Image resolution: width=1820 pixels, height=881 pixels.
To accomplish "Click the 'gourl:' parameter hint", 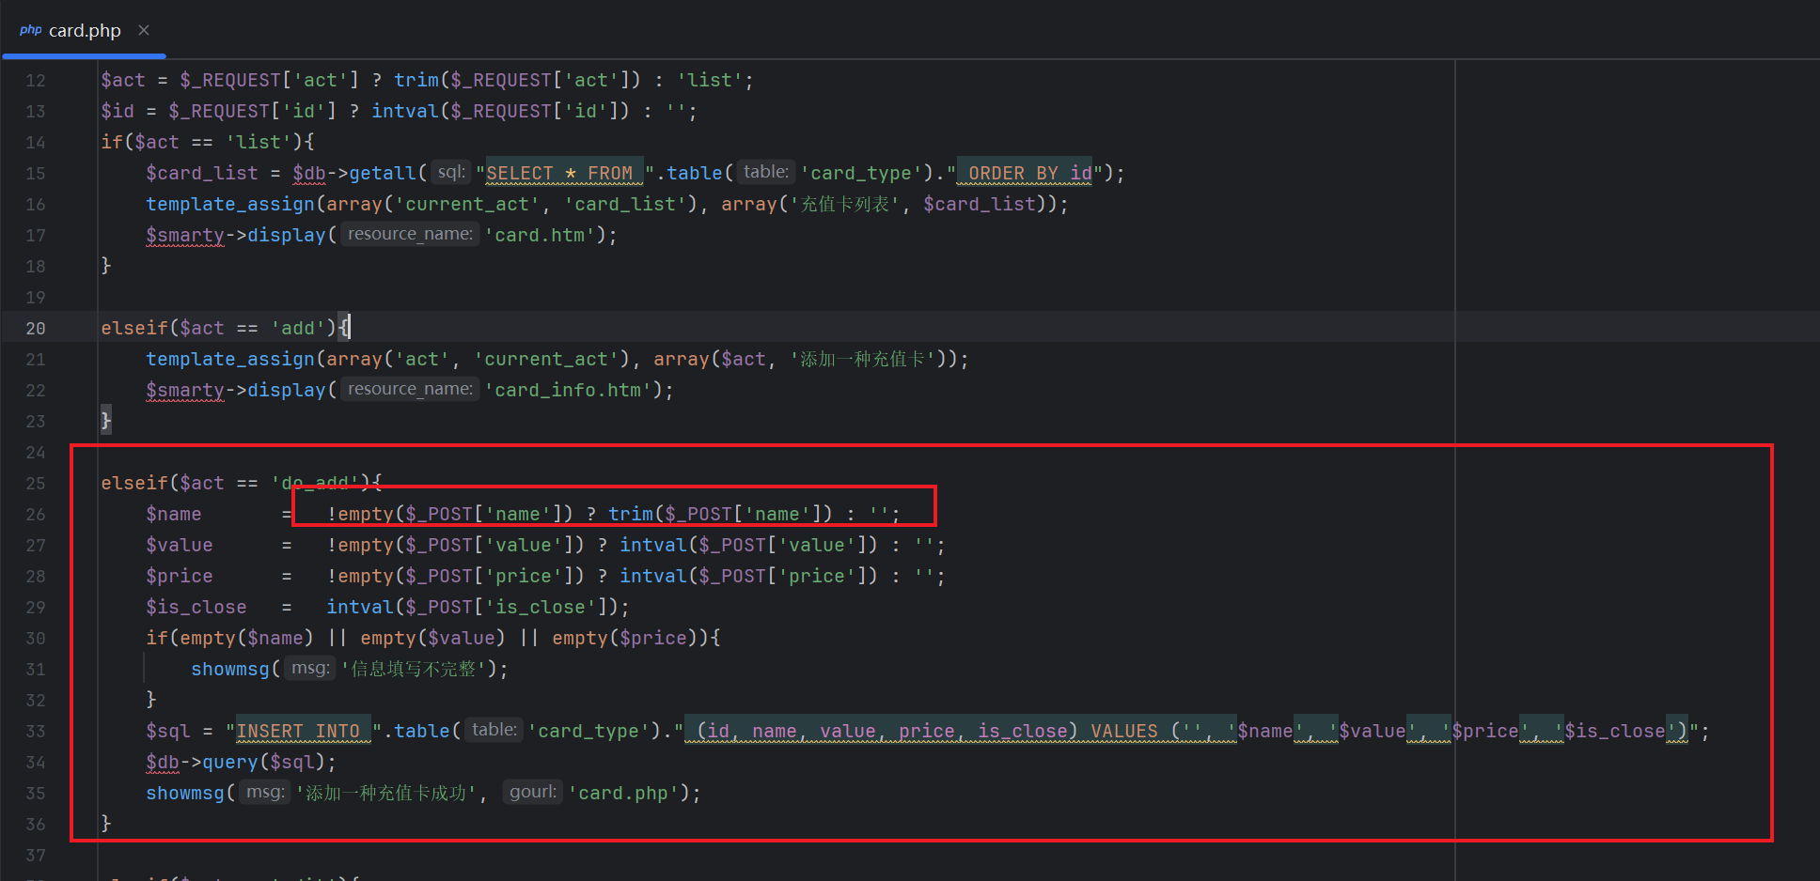I will click(533, 792).
